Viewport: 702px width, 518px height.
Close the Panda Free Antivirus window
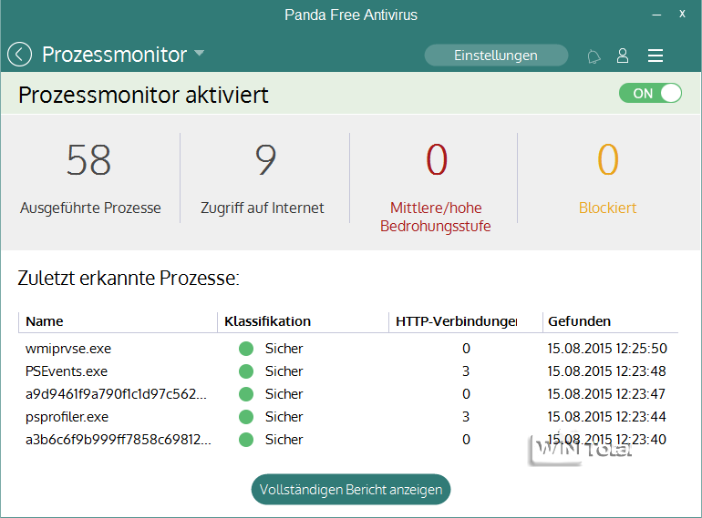(682, 15)
